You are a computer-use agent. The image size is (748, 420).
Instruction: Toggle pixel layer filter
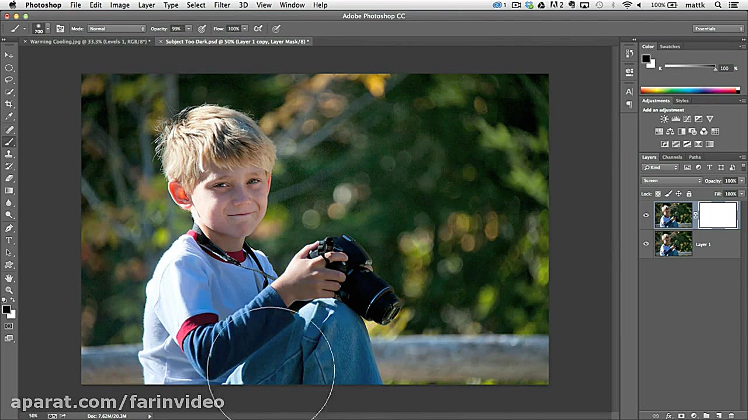pos(687,167)
